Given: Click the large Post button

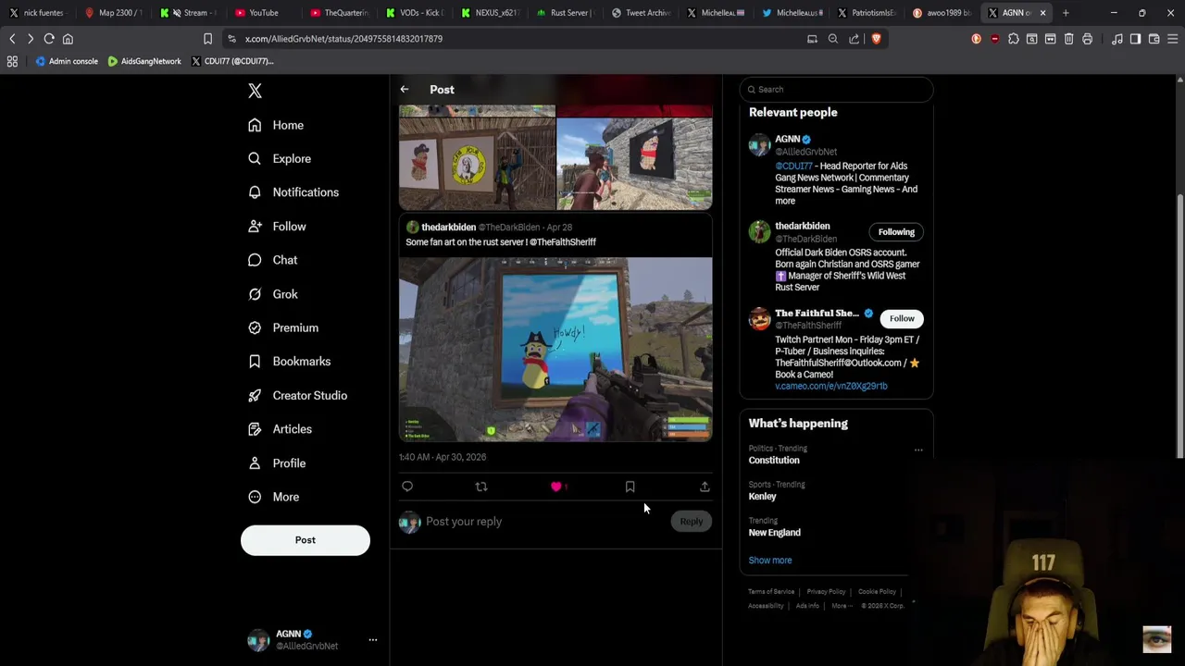Looking at the screenshot, I should [306, 540].
